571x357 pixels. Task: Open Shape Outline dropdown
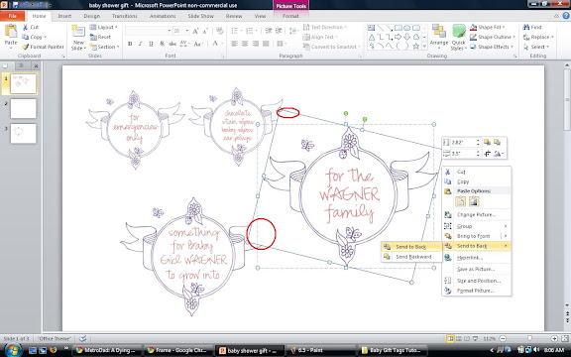pyautogui.click(x=493, y=37)
